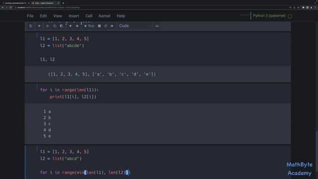Go back in the browser

pos(2,7)
